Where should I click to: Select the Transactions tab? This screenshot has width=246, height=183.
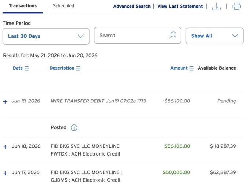(23, 6)
